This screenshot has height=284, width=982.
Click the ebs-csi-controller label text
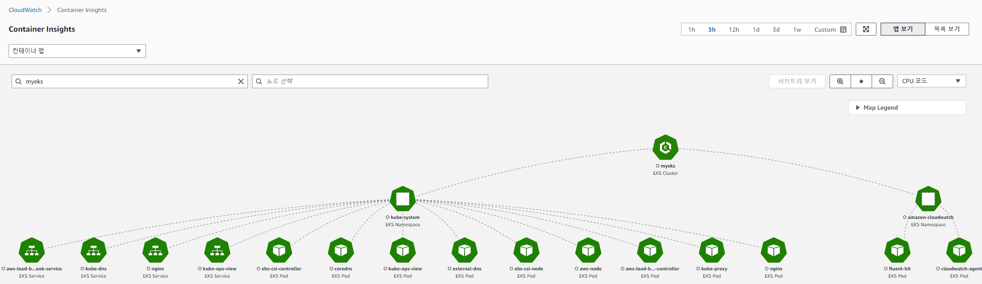point(282,269)
